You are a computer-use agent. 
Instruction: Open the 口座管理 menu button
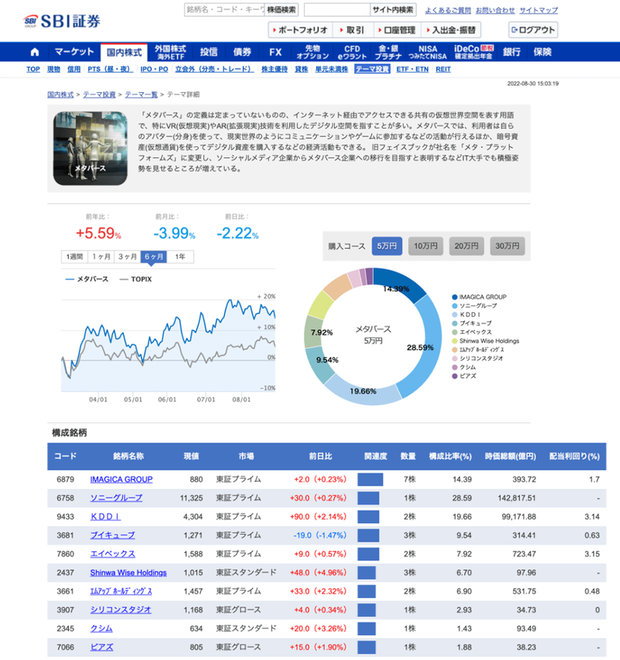point(396,30)
